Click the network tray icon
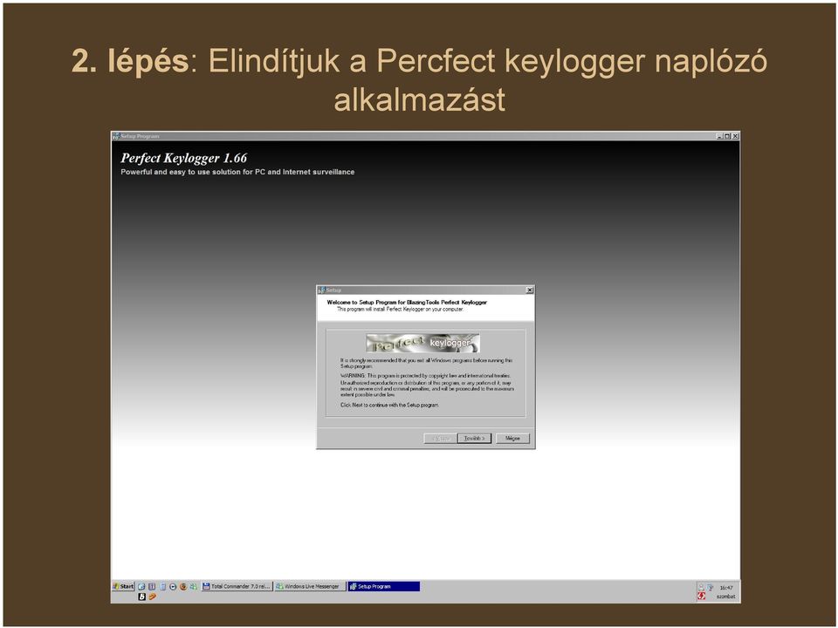Screen dimensions: 838x628 [710, 587]
